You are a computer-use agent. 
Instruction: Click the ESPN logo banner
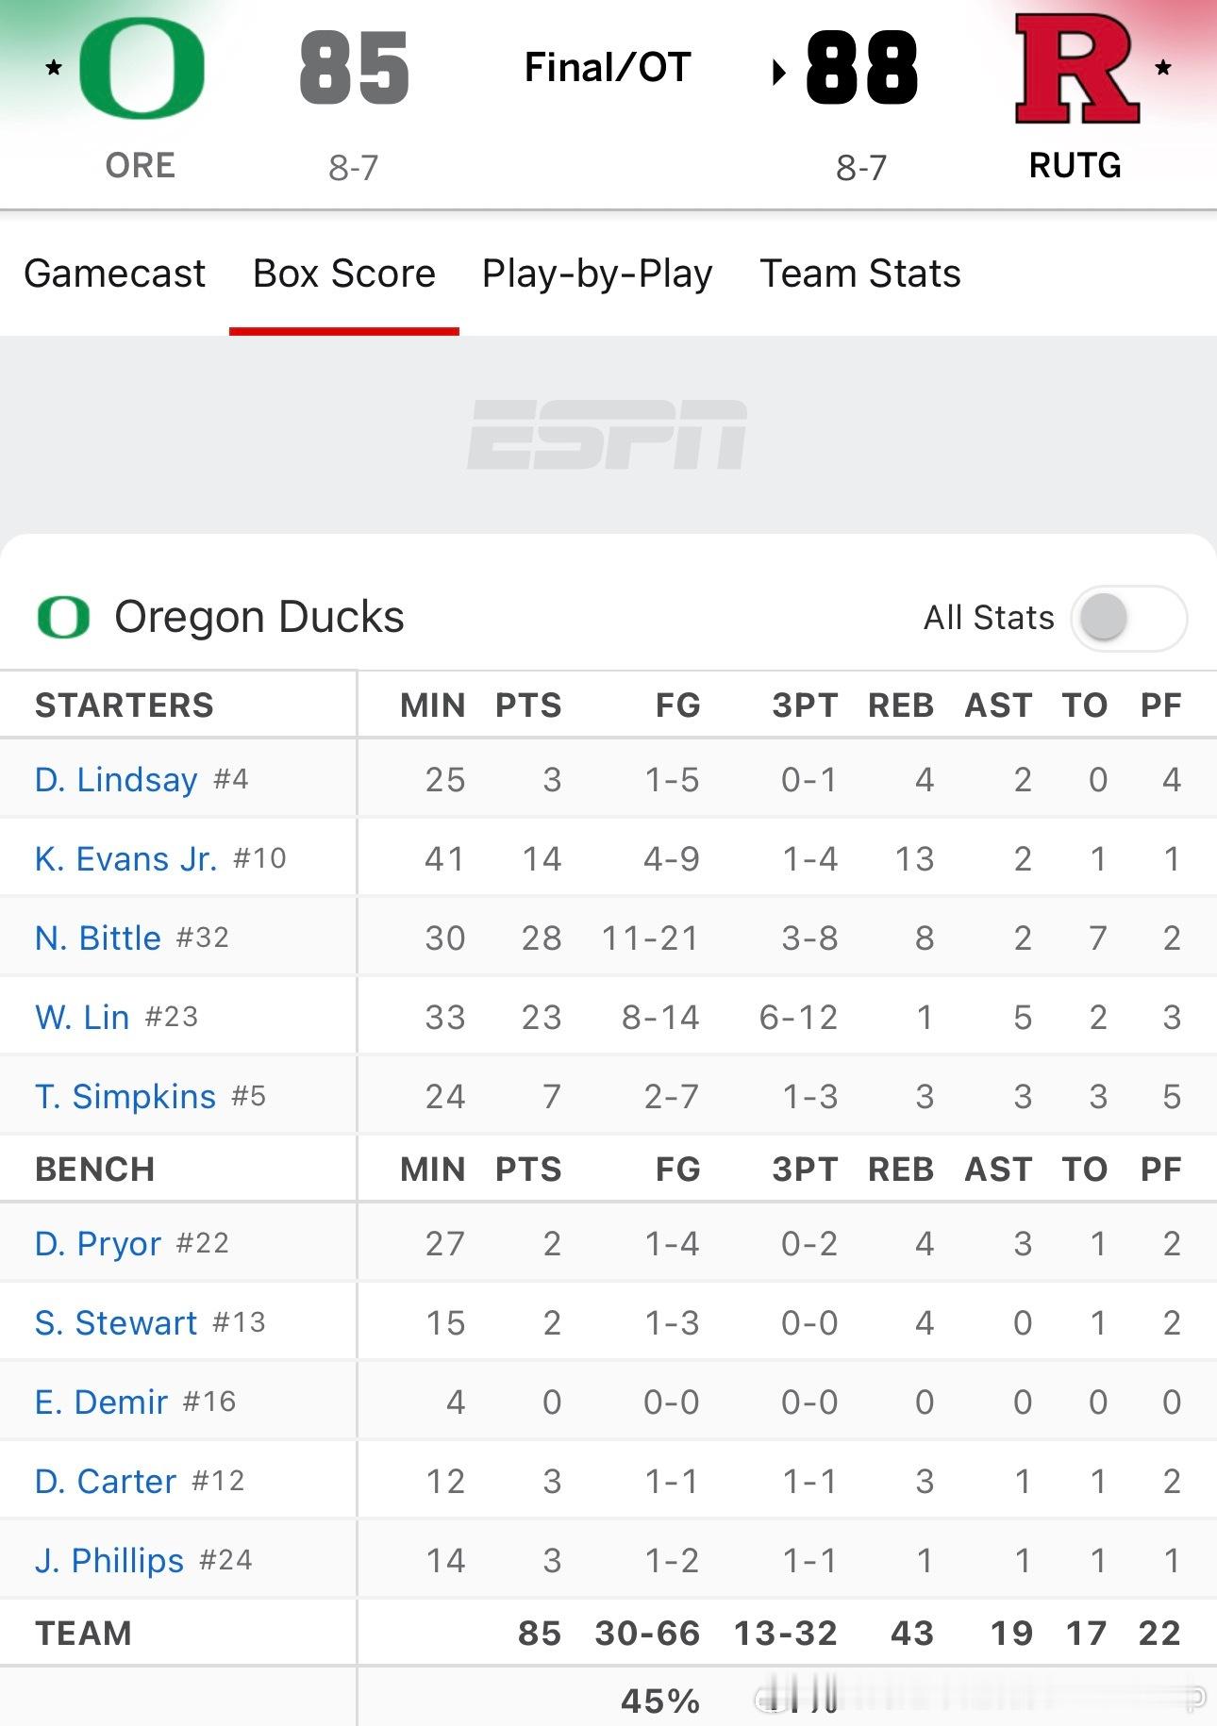pos(608,435)
